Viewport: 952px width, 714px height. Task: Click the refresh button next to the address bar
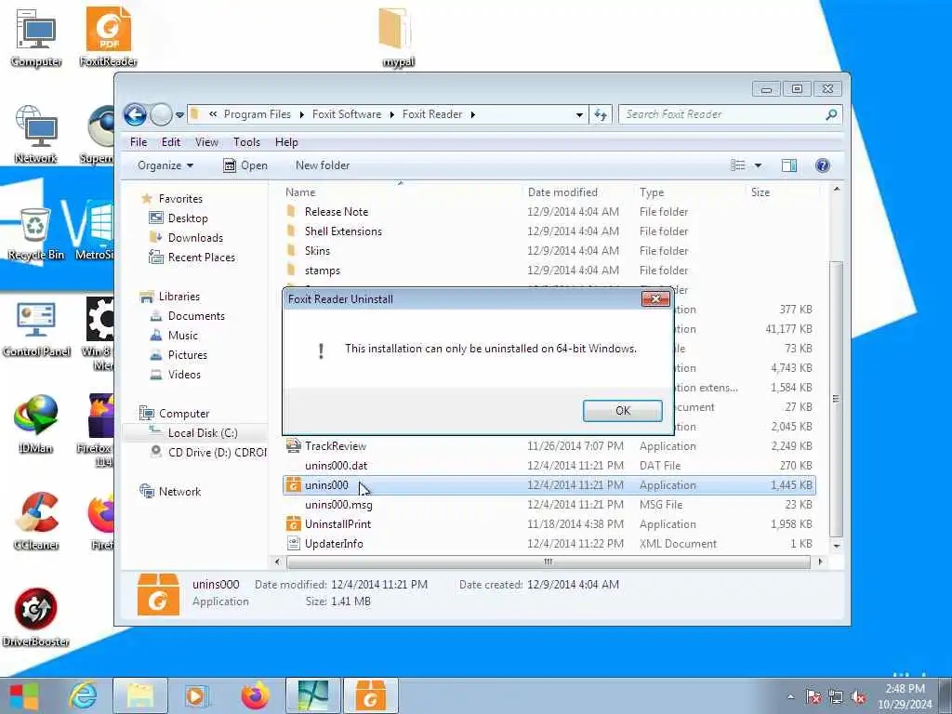pyautogui.click(x=601, y=114)
